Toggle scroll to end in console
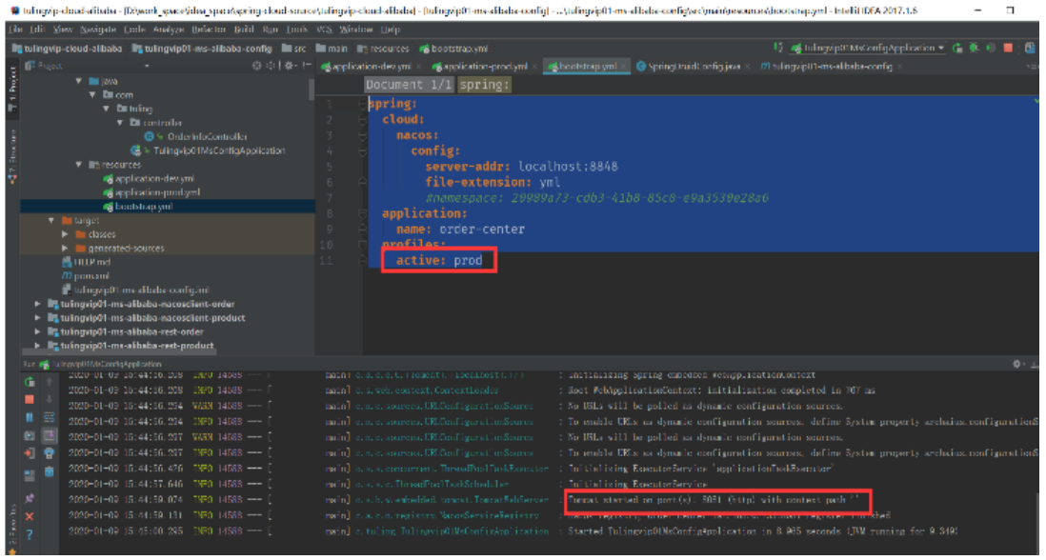 (x=50, y=435)
